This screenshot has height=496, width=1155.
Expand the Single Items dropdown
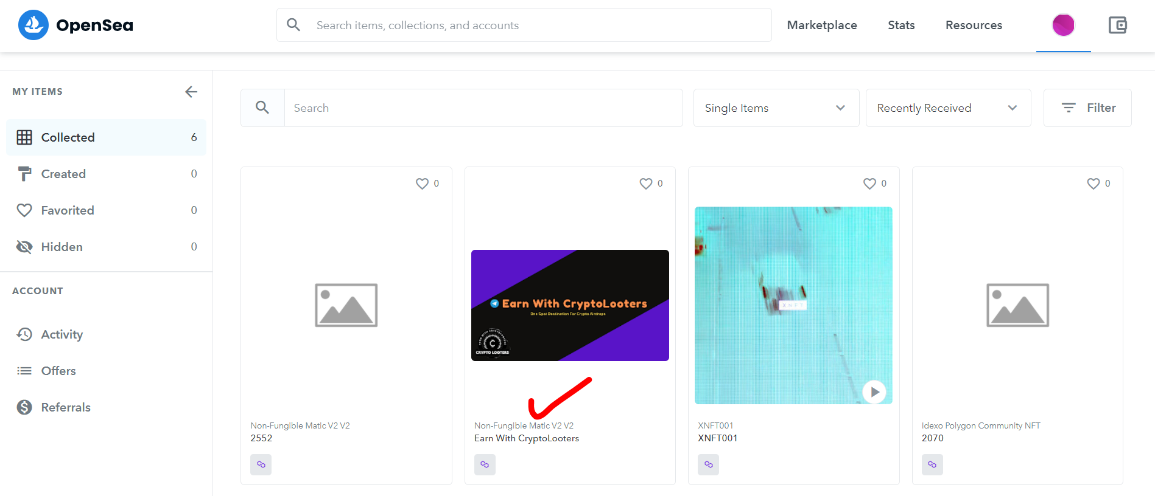coord(776,108)
